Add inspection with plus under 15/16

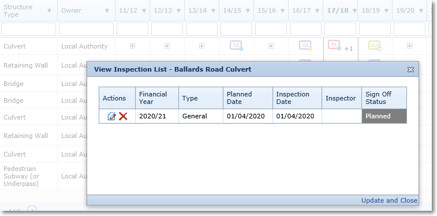point(271,46)
